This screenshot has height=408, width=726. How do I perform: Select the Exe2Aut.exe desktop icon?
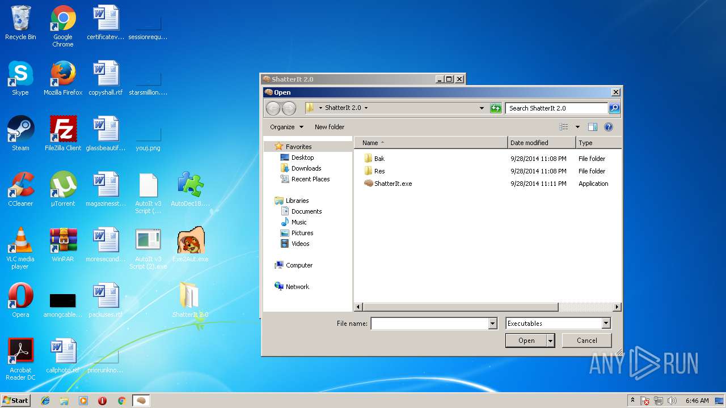coord(191,245)
